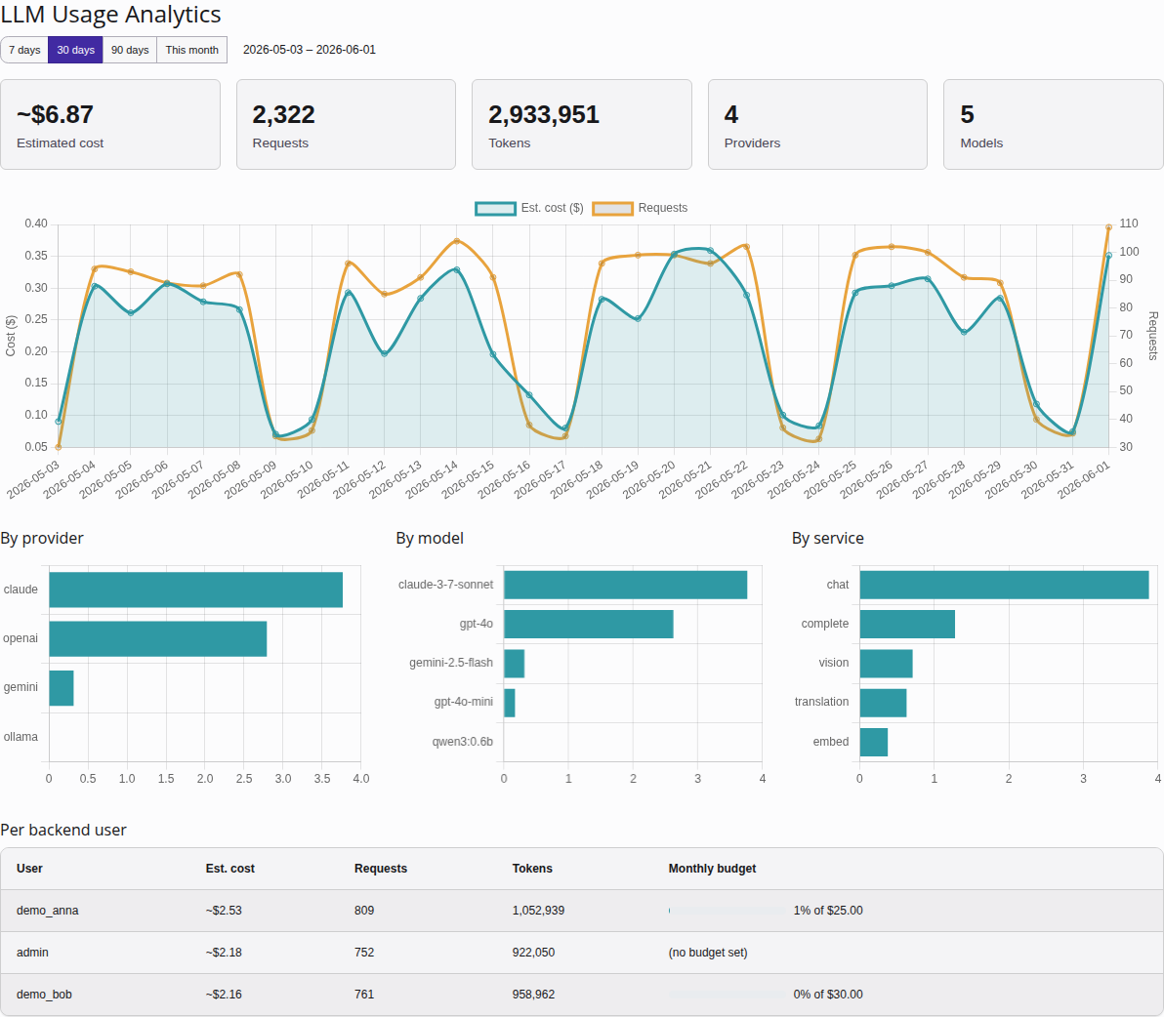Viewport: 1164px width, 1017px height.
Task: Click the Estimated cost summary card
Action: coord(110,125)
